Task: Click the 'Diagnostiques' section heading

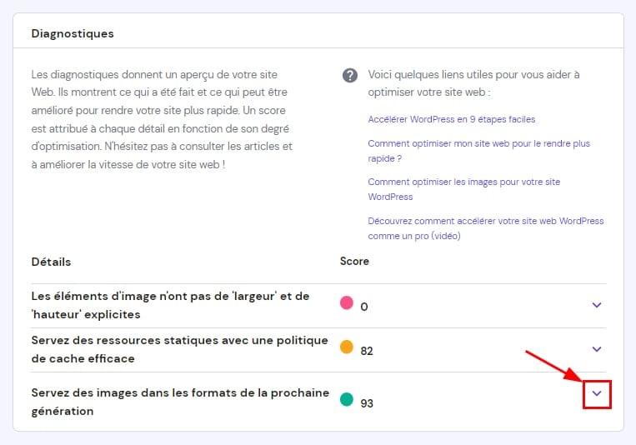Action: [x=73, y=34]
